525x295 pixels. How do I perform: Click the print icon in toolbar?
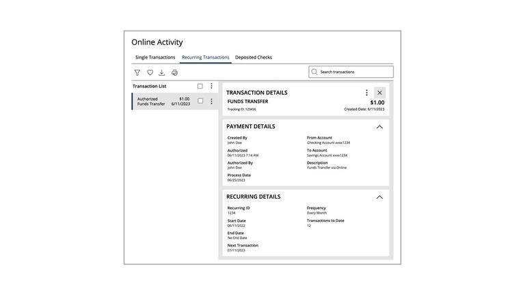[174, 72]
